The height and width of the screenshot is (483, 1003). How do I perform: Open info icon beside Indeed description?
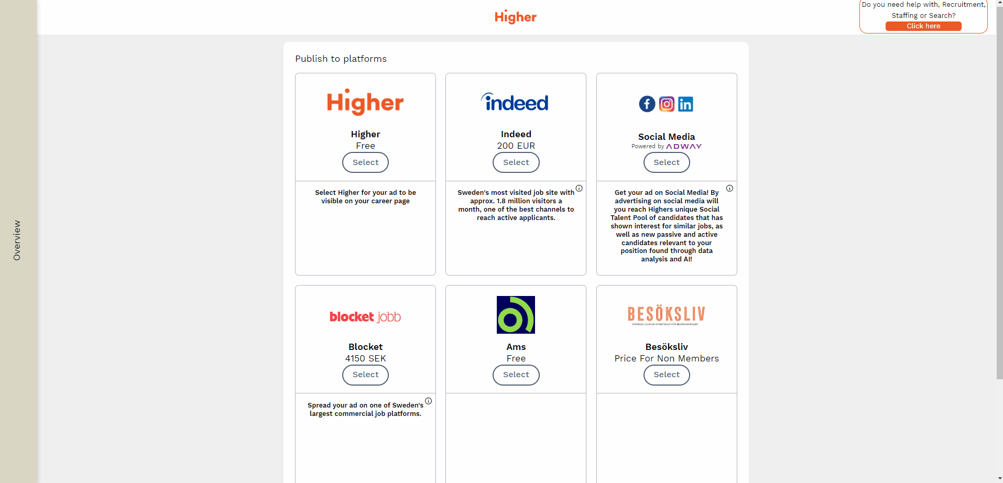click(579, 189)
